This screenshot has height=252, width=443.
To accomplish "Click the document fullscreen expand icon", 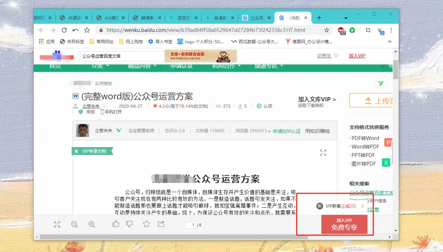I will (323, 153).
